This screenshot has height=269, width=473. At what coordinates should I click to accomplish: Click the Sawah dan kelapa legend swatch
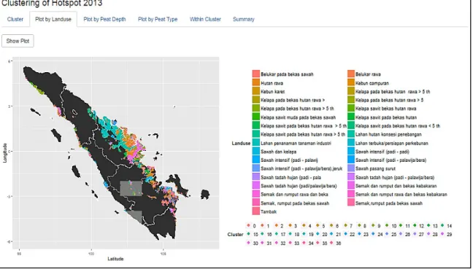click(255, 151)
